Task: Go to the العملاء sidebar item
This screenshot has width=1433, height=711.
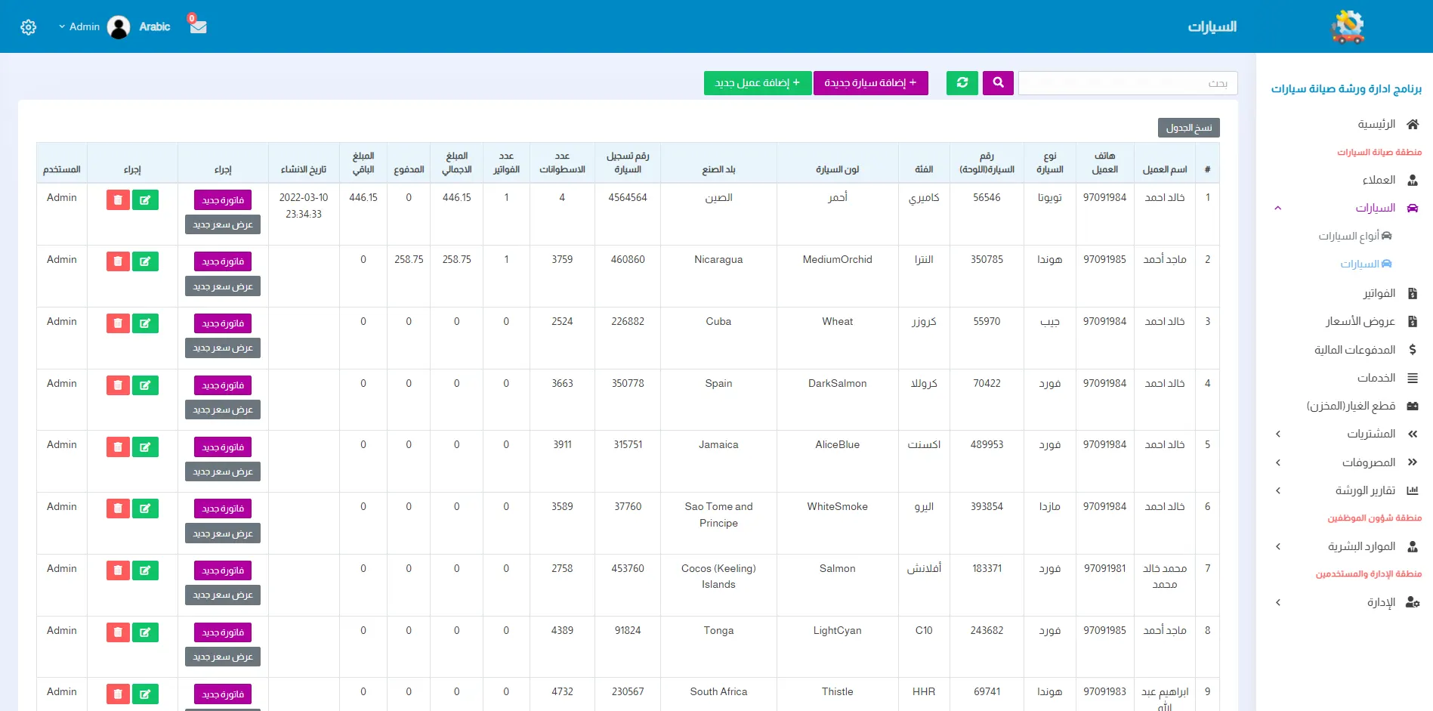Action: pyautogui.click(x=1379, y=180)
